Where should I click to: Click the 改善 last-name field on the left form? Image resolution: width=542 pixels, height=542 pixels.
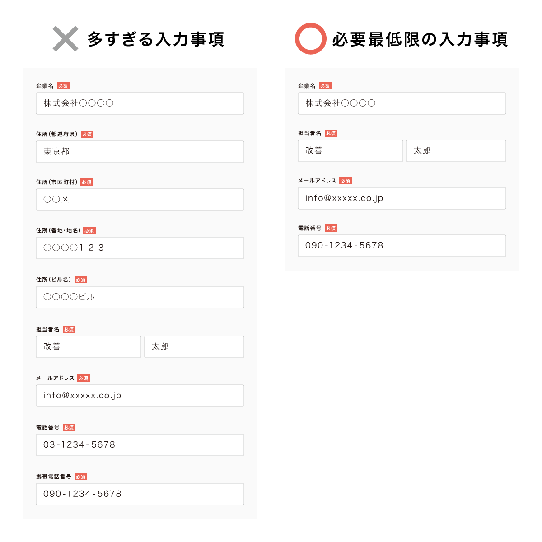(88, 346)
